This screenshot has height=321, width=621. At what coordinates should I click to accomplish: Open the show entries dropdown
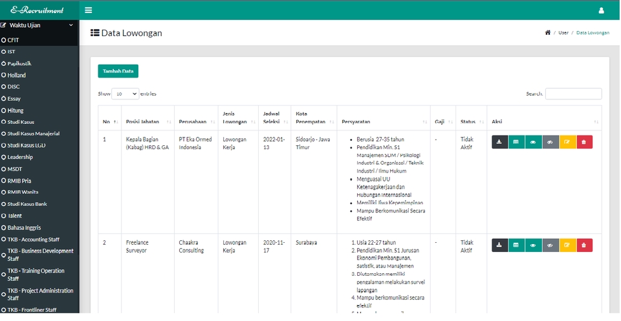pyautogui.click(x=125, y=94)
